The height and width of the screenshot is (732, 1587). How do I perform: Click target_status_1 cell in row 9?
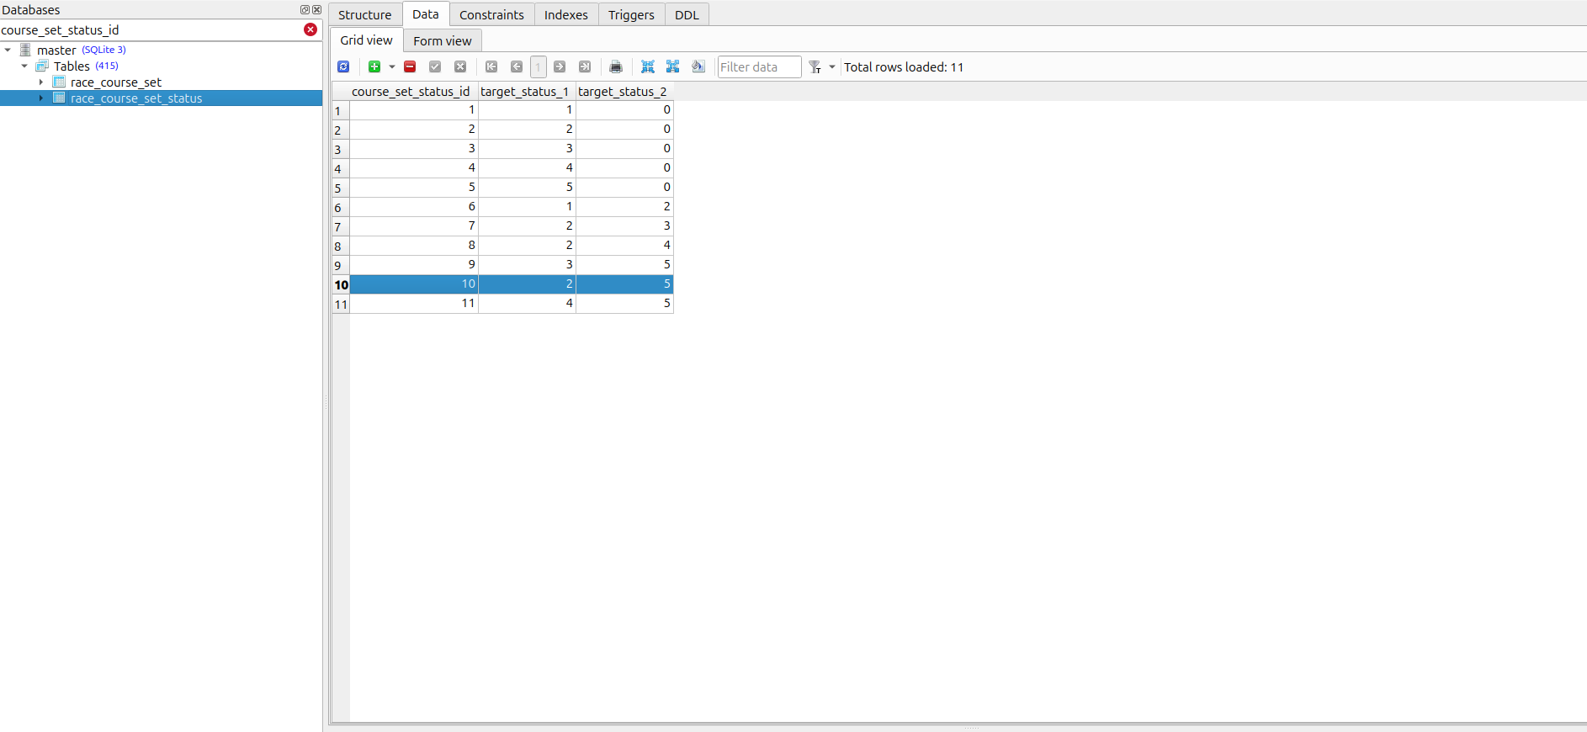527,265
